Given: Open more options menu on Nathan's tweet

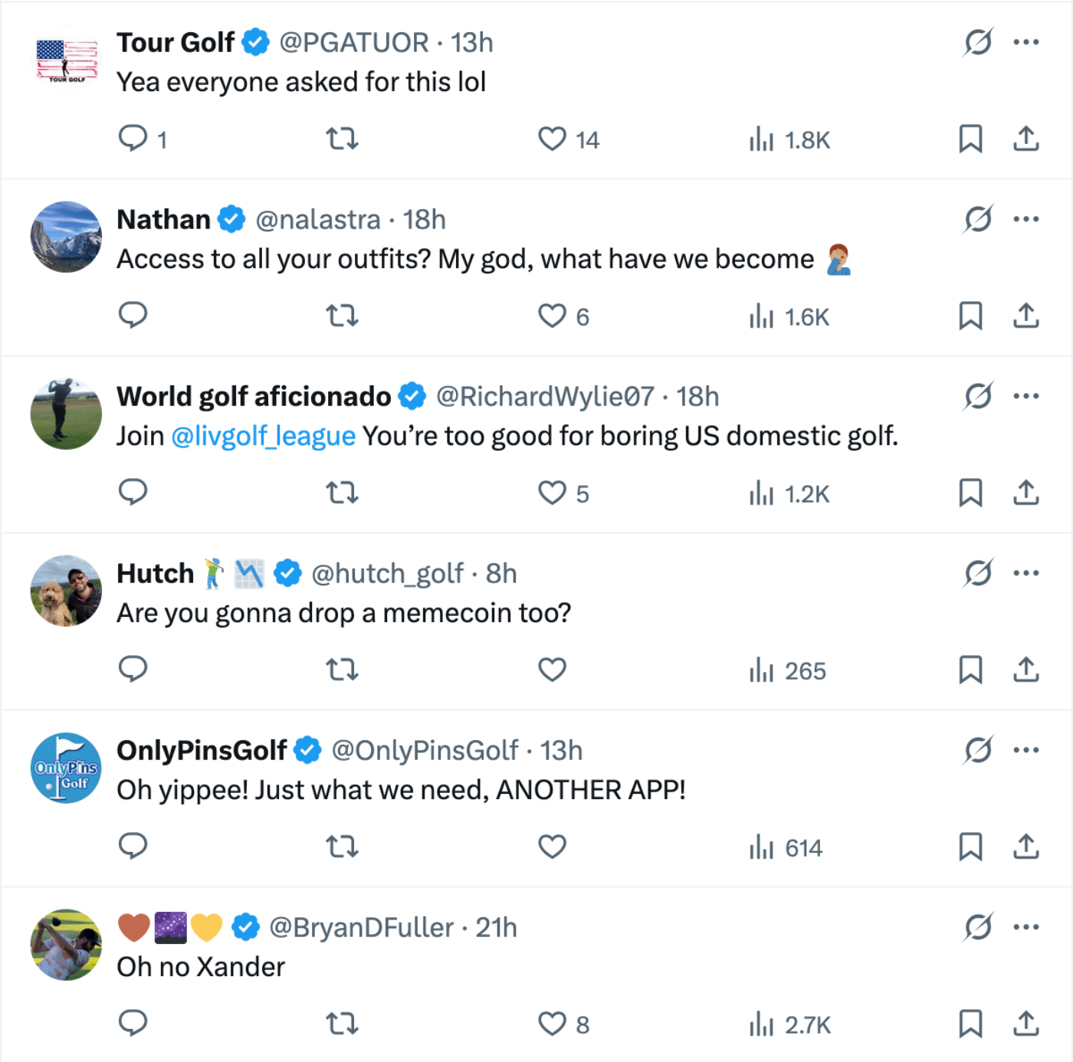Looking at the screenshot, I should pyautogui.click(x=1025, y=219).
